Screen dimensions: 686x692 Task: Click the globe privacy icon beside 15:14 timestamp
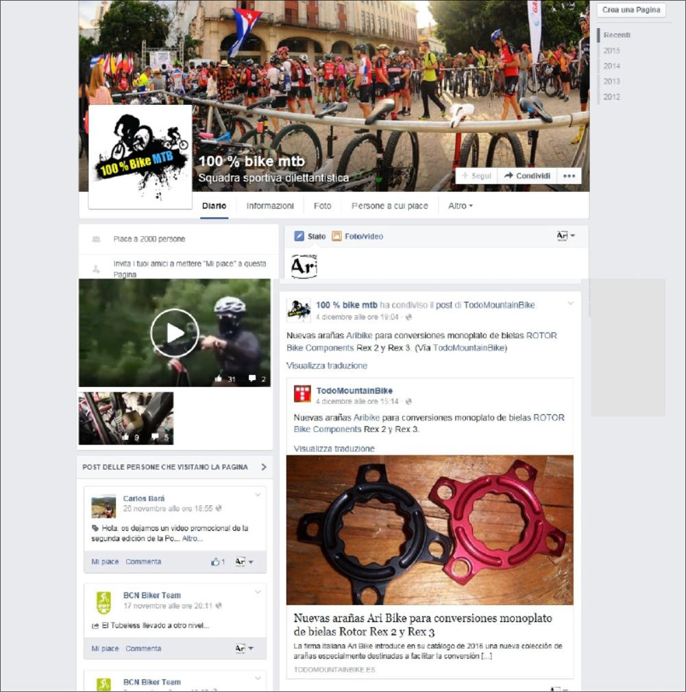point(408,401)
